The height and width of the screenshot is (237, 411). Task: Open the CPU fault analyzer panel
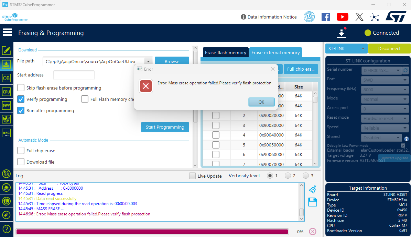pyautogui.click(x=7, y=92)
